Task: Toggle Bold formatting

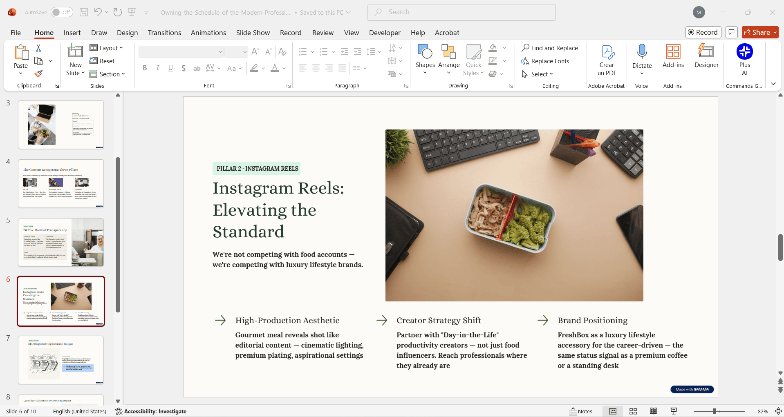Action: [145, 68]
